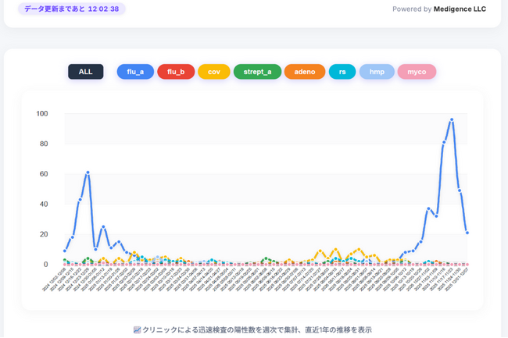The height and width of the screenshot is (338, 508).
Task: Choose the rs cyan filter pill
Action: pos(342,72)
